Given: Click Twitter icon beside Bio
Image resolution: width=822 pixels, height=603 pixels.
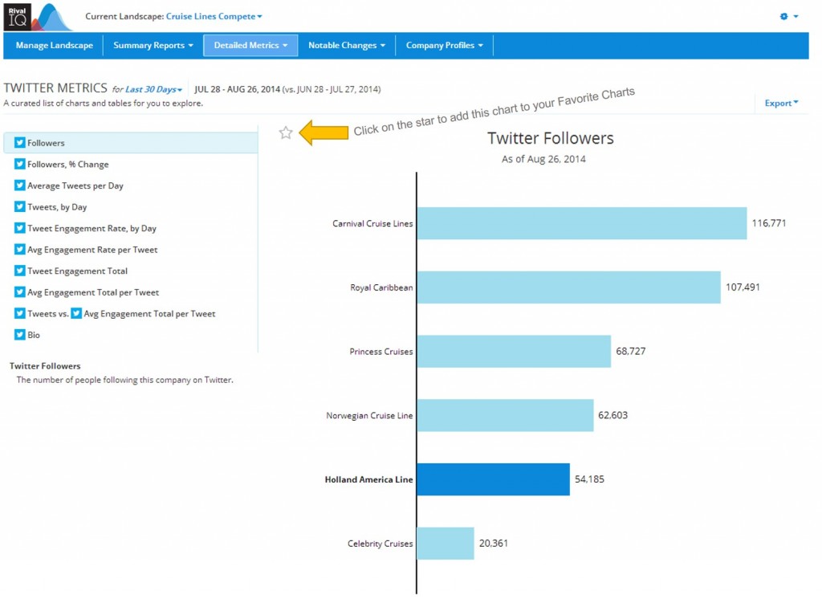Looking at the screenshot, I should pyautogui.click(x=20, y=335).
